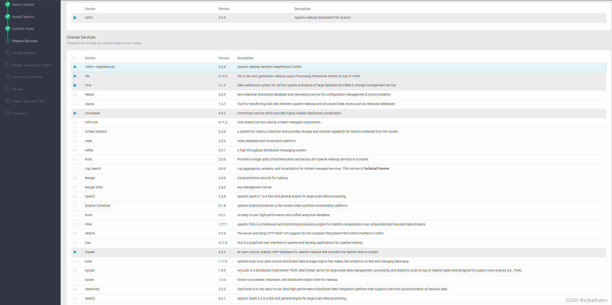The image size is (612, 305).
Task: Click the Impala service name
Action: (x=90, y=252)
